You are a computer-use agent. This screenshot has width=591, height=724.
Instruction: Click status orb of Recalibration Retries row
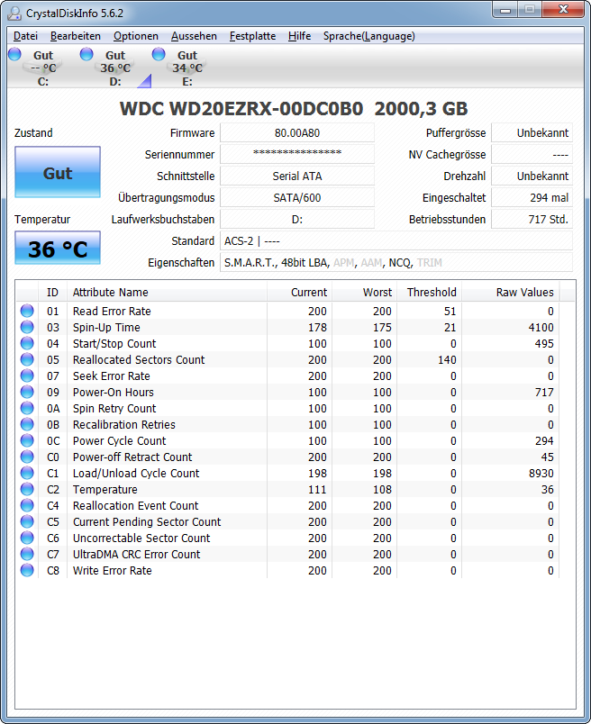coord(27,424)
